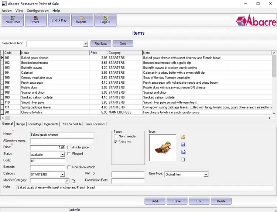
Task: Open the Category STARTERS dropdown
Action: pos(62,174)
